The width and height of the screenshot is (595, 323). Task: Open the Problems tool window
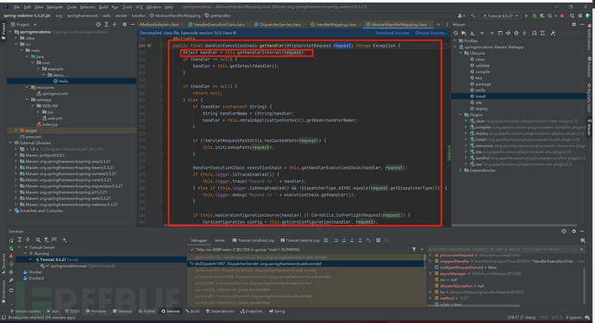[x=96, y=311]
